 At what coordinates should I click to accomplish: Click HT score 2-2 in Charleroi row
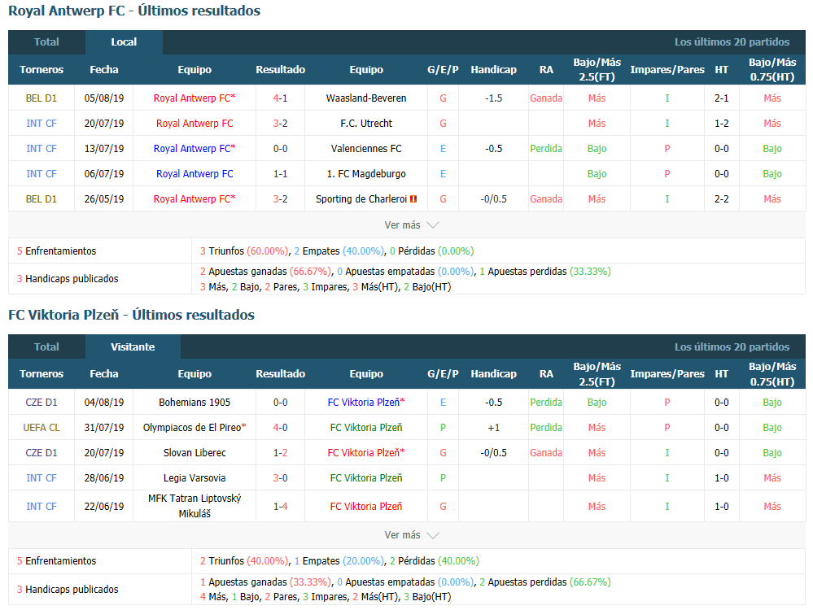[722, 199]
